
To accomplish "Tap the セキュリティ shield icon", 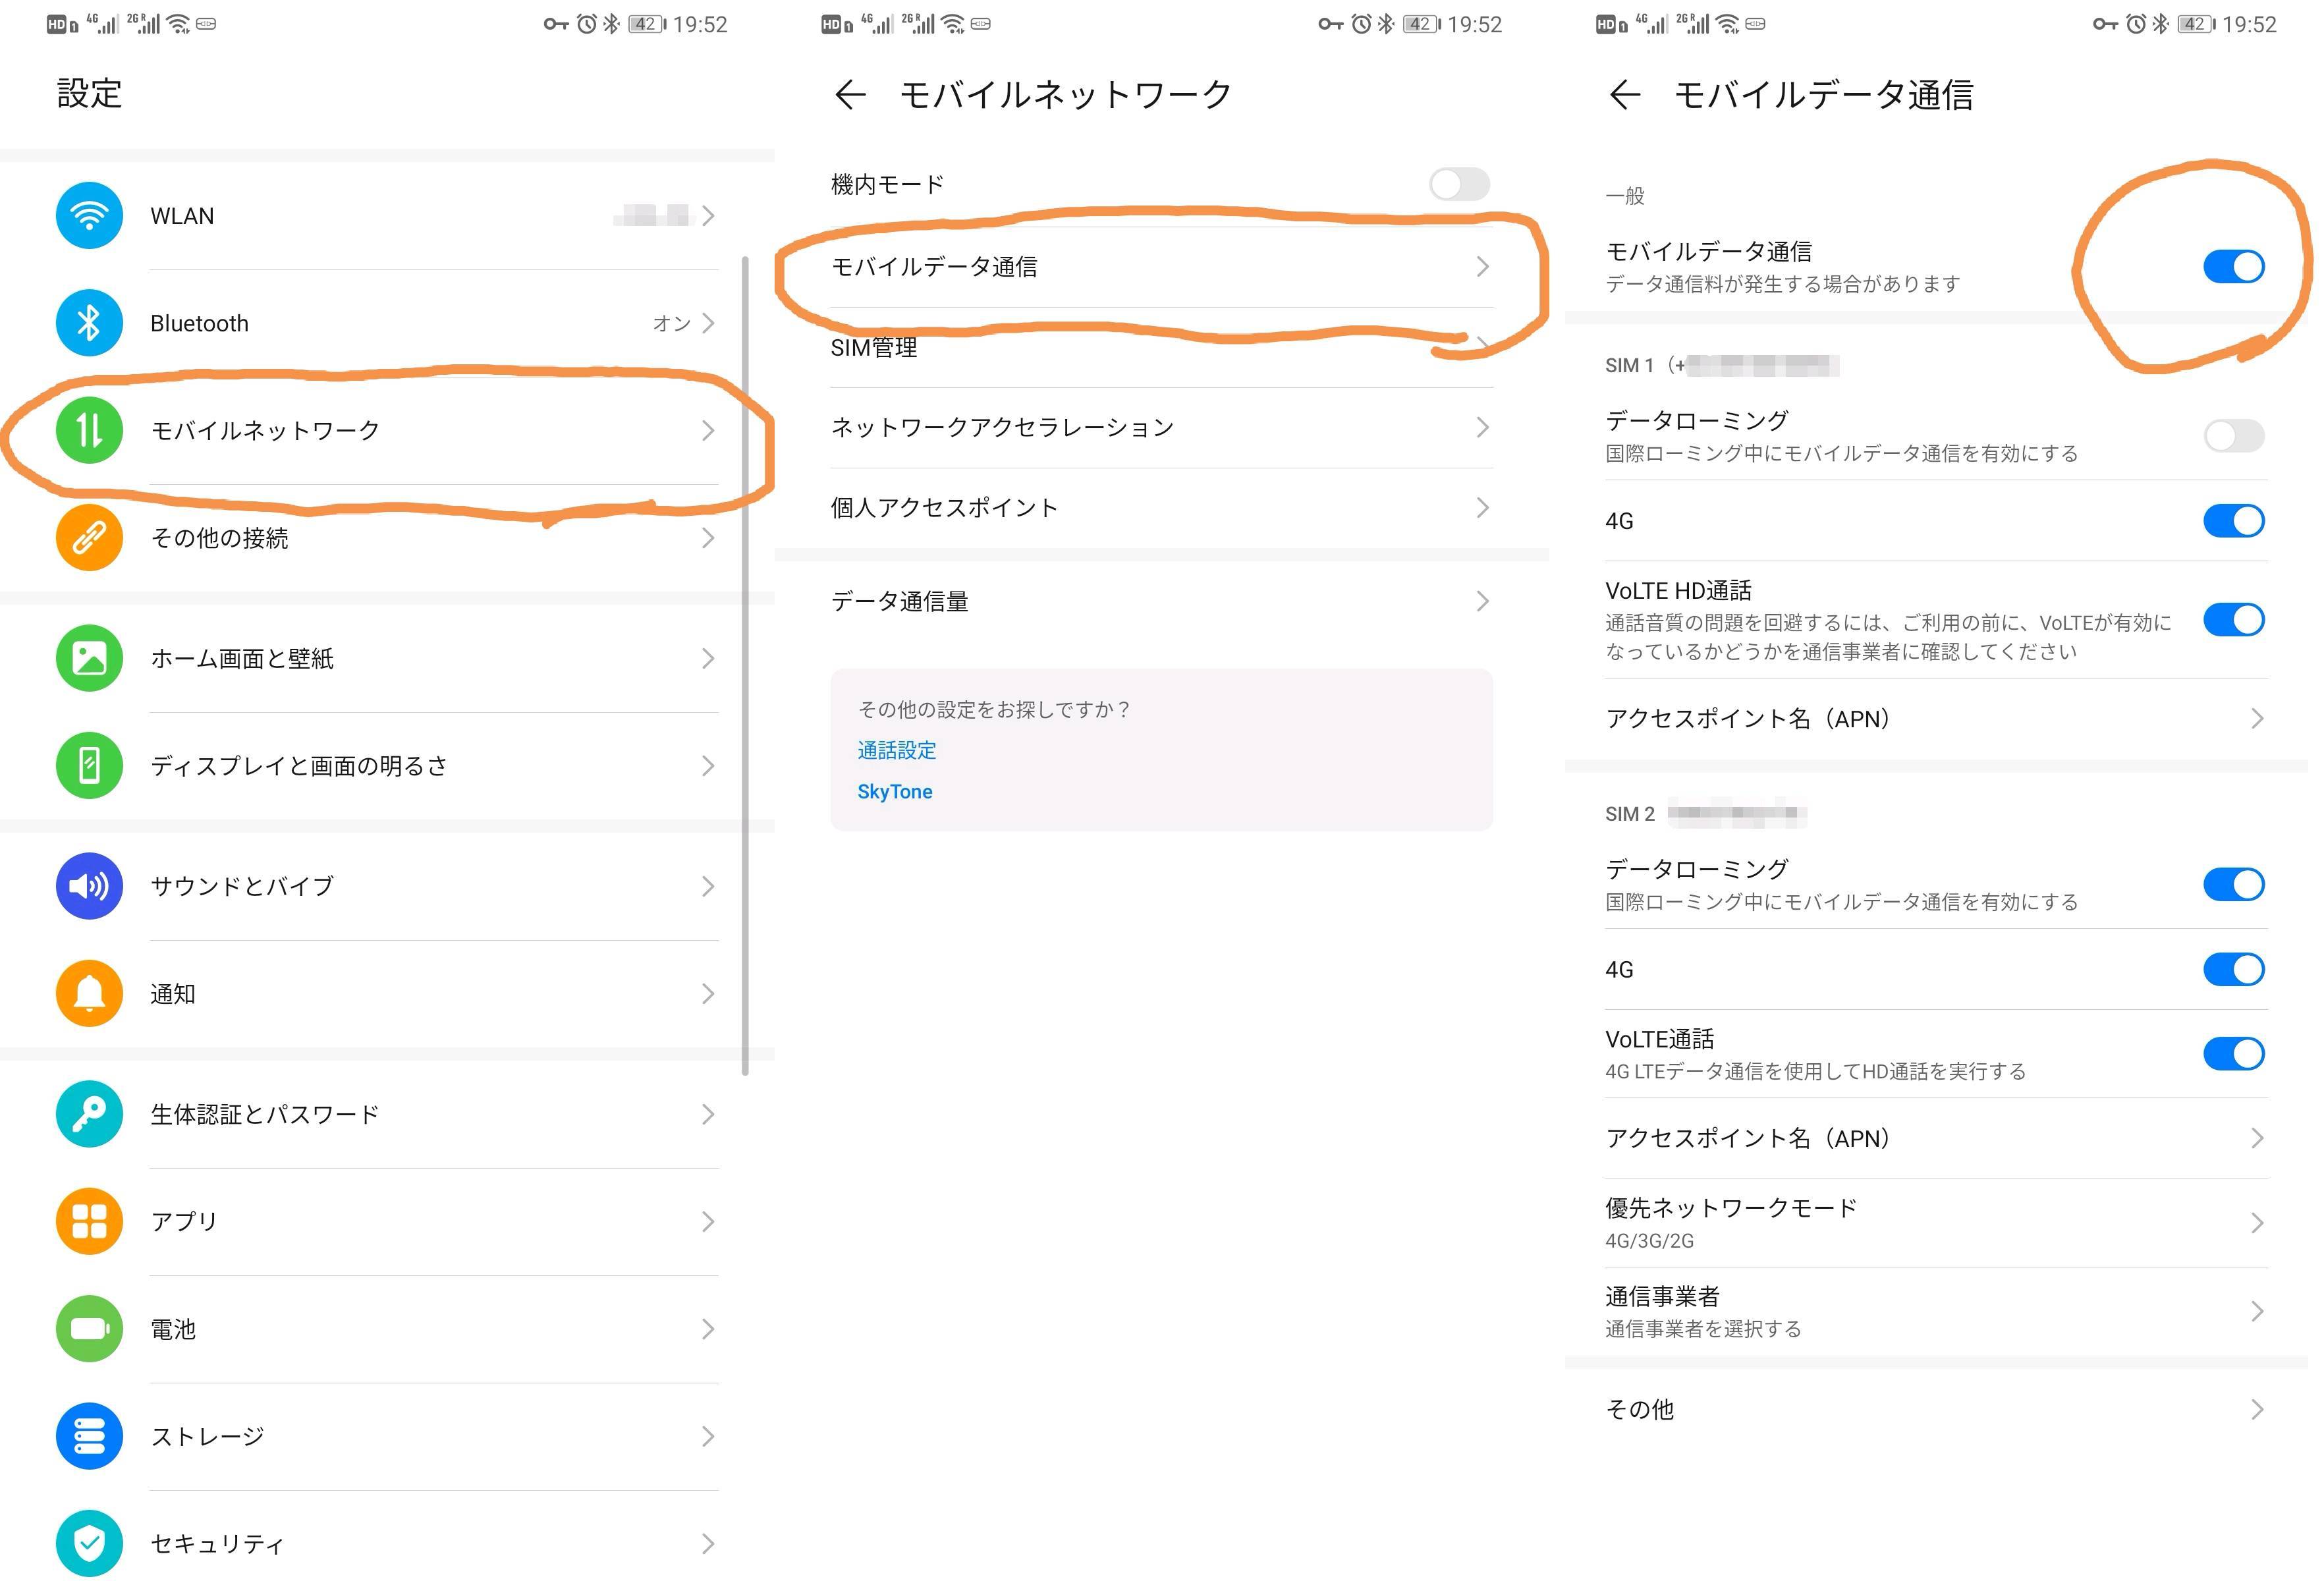I will [x=89, y=1543].
